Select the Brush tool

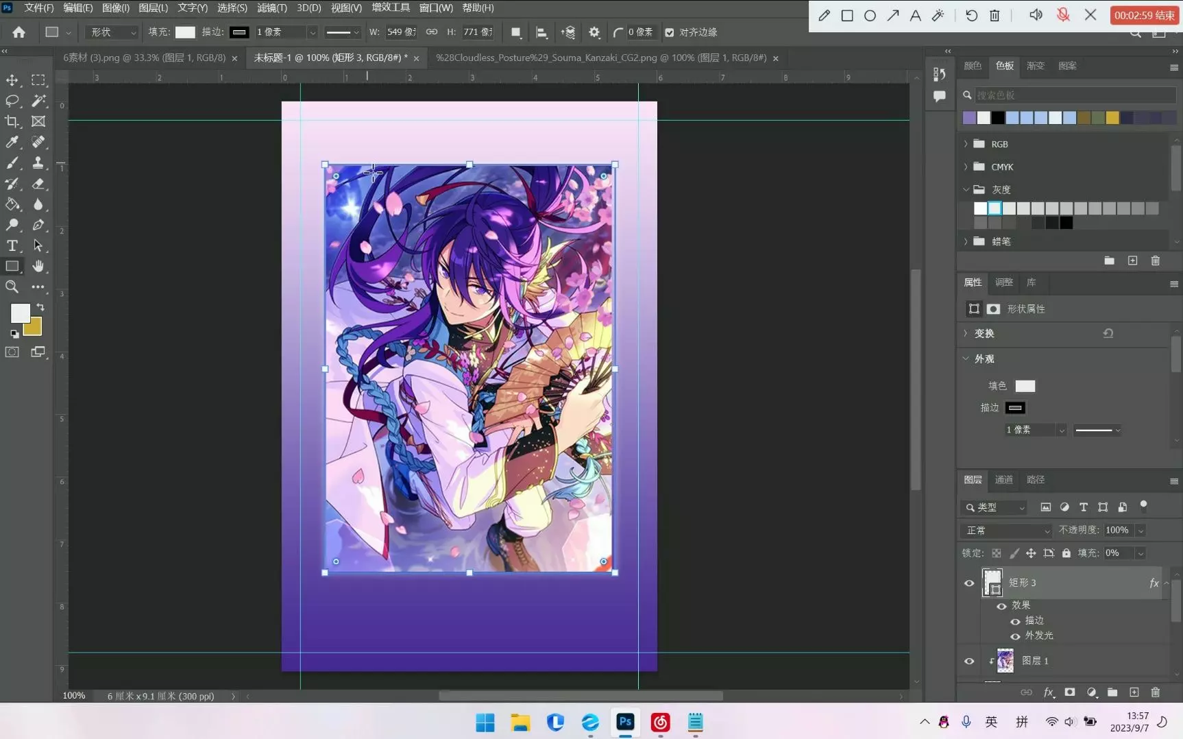[12, 162]
